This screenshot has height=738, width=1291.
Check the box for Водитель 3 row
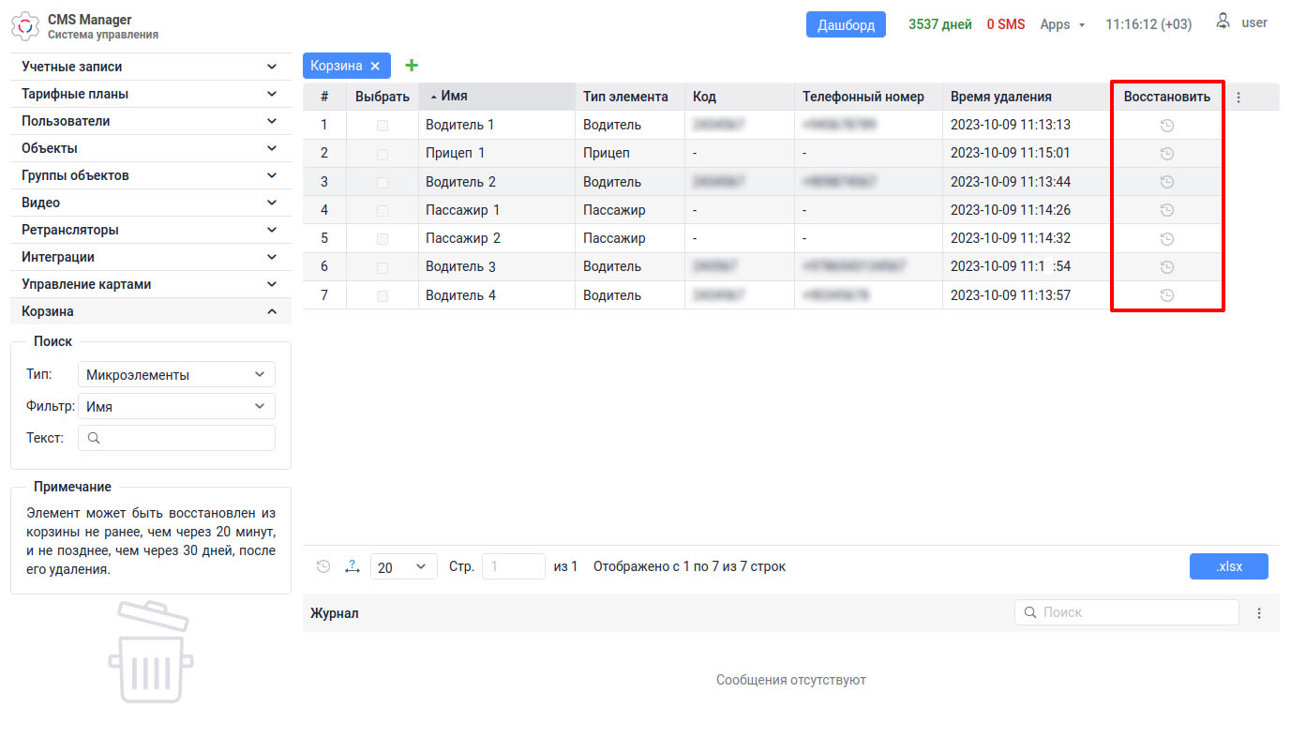coord(383,267)
